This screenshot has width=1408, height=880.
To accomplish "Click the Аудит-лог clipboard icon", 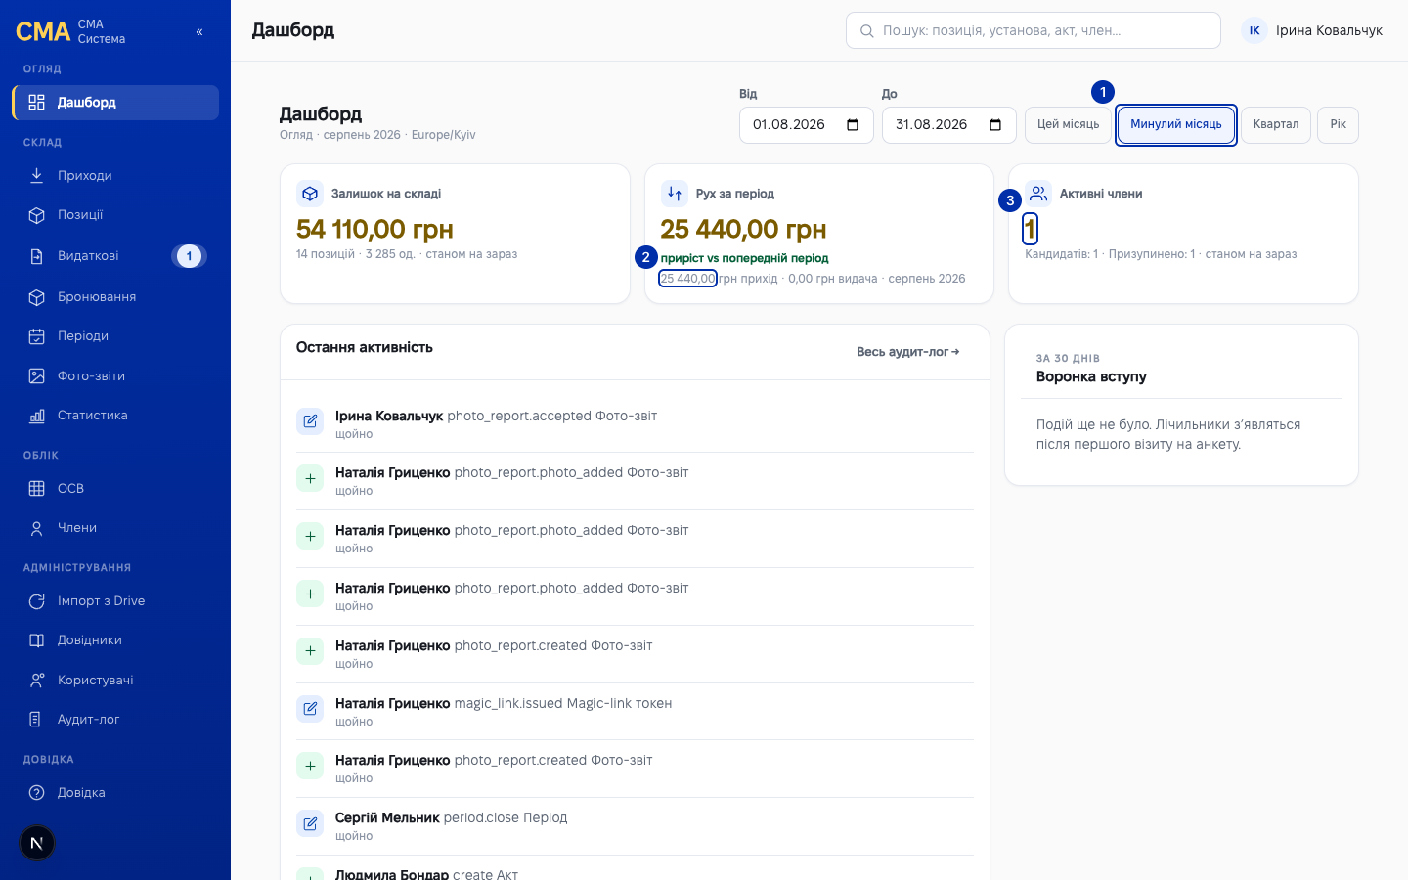I will tap(36, 720).
